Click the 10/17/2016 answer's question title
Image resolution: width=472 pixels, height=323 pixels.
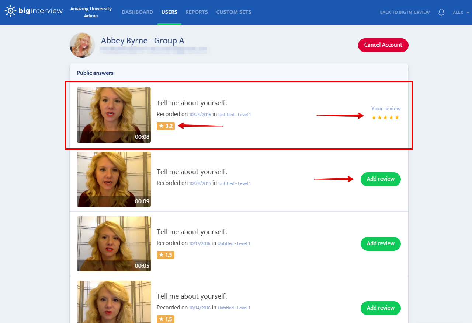192,232
